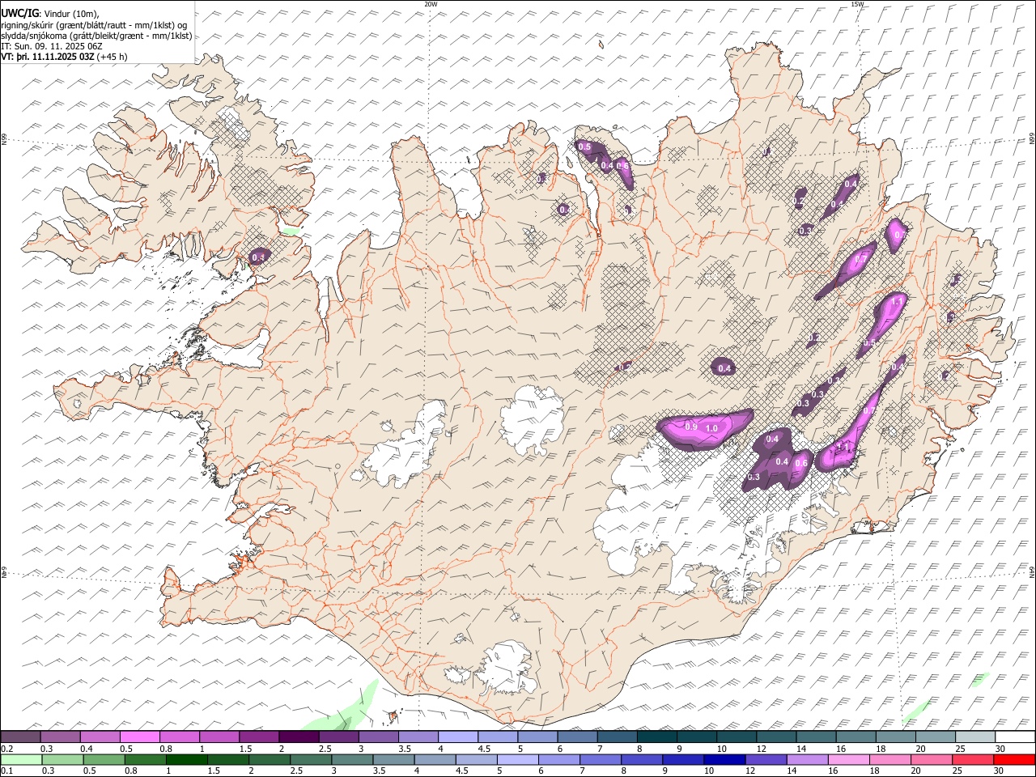Select the bright red swatch labeled 30 in bottom legend
The width and height of the screenshot is (1036, 777).
click(x=1013, y=759)
